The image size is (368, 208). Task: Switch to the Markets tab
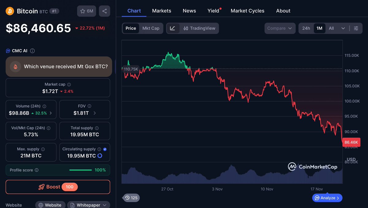coord(162,11)
